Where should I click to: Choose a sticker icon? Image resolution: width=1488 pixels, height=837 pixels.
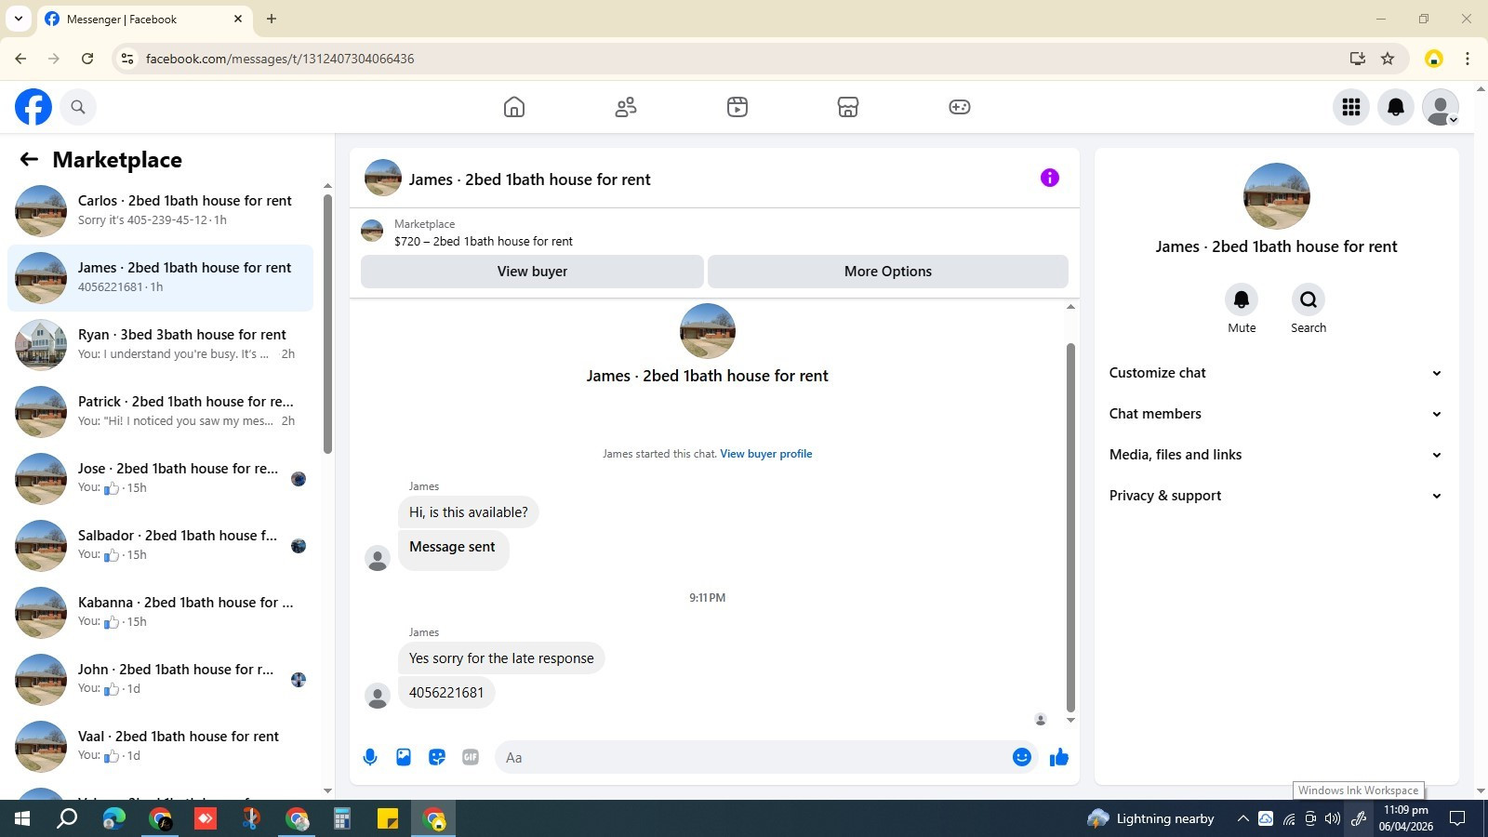click(x=437, y=757)
